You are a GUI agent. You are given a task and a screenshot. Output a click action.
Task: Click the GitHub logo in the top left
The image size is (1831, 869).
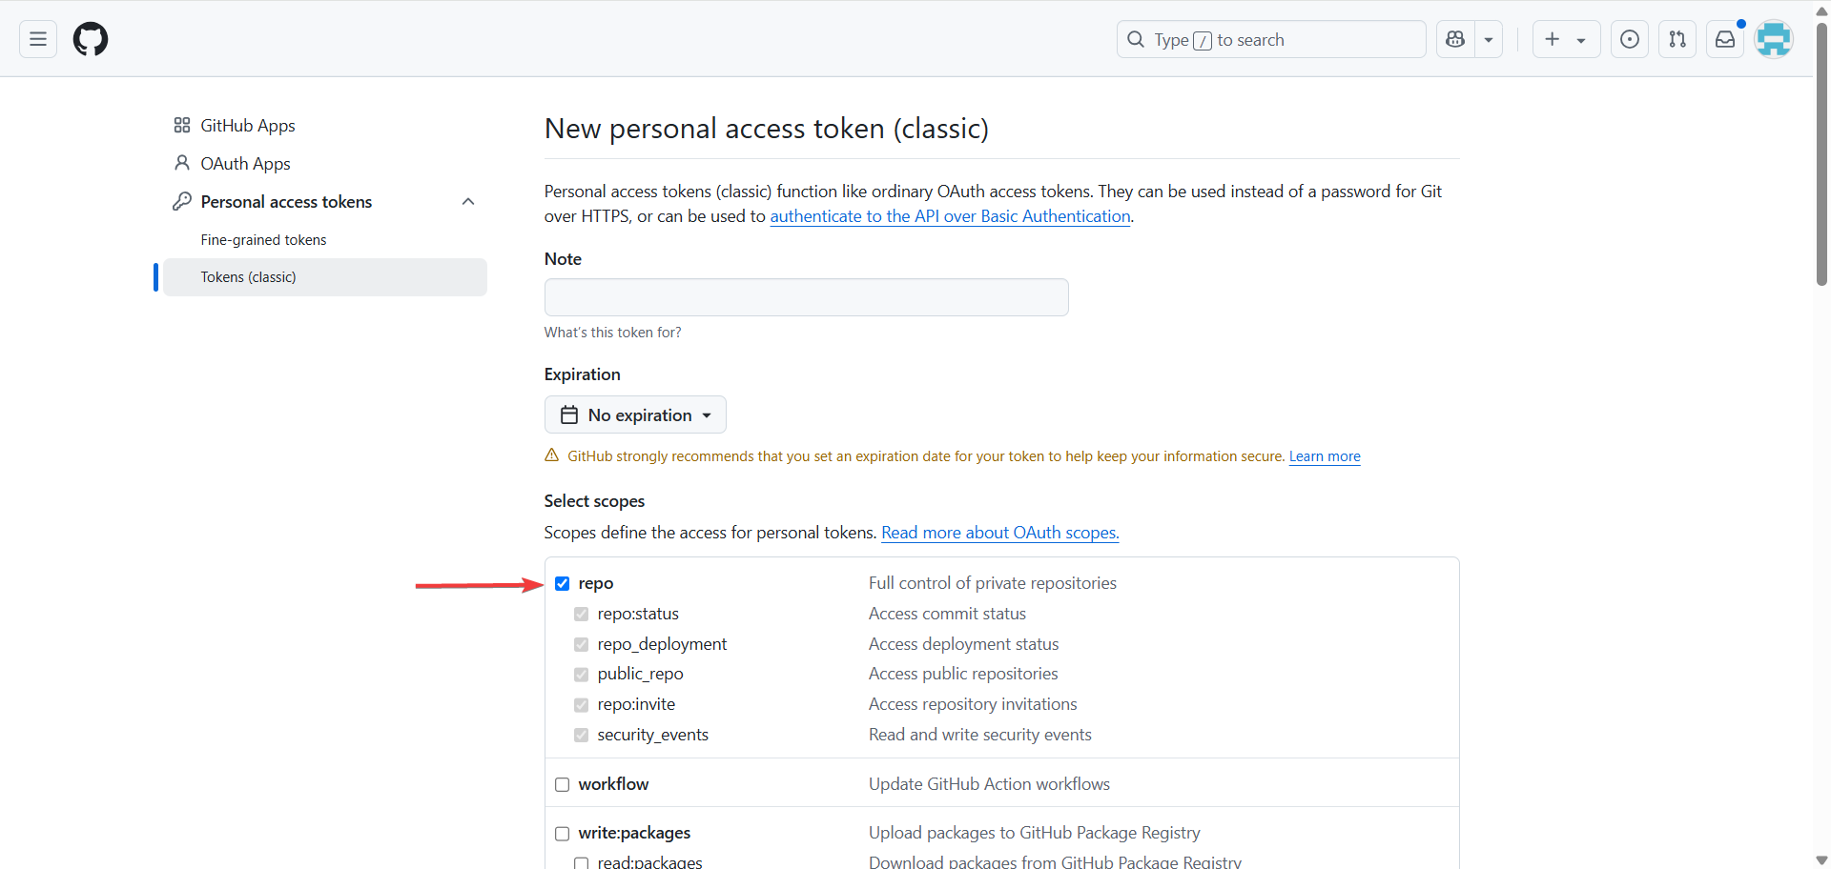pos(90,39)
